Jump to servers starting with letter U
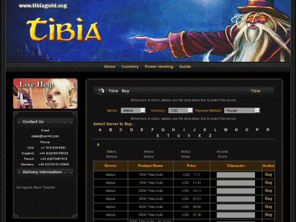This screenshot has width=296, height=222. pos(179,136)
